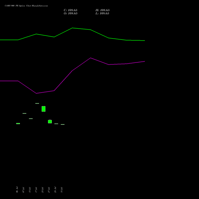
Task: Click the last flat candle above 31 Jul
Action: [x=62, y=124]
